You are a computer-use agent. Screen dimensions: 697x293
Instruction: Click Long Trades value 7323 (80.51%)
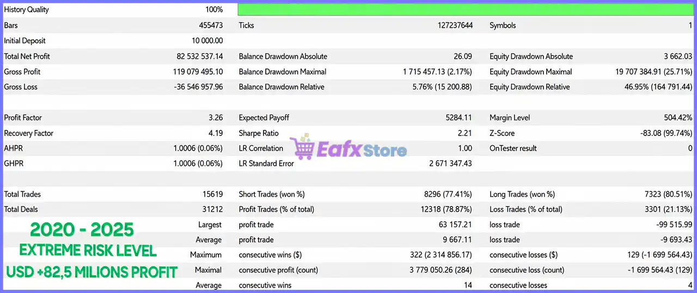(668, 195)
